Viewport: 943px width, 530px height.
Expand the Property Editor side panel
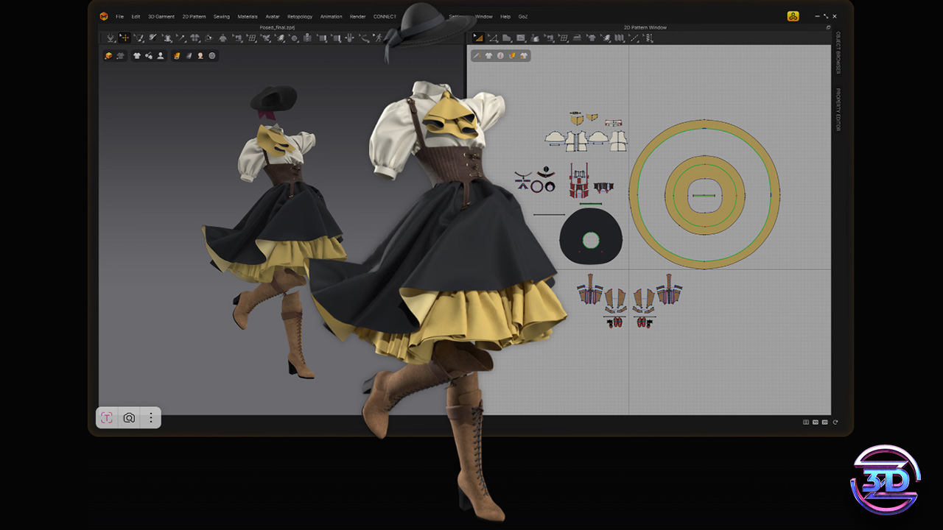click(x=838, y=110)
